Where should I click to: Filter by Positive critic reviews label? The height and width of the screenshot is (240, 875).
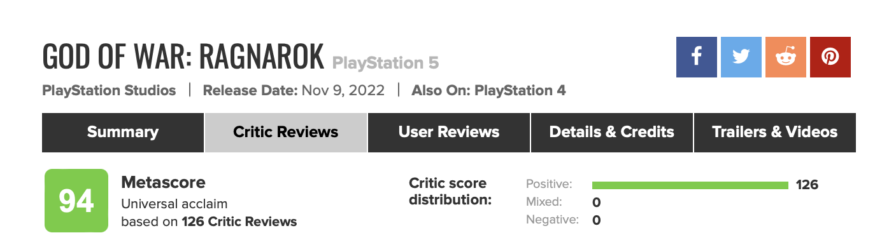549,185
